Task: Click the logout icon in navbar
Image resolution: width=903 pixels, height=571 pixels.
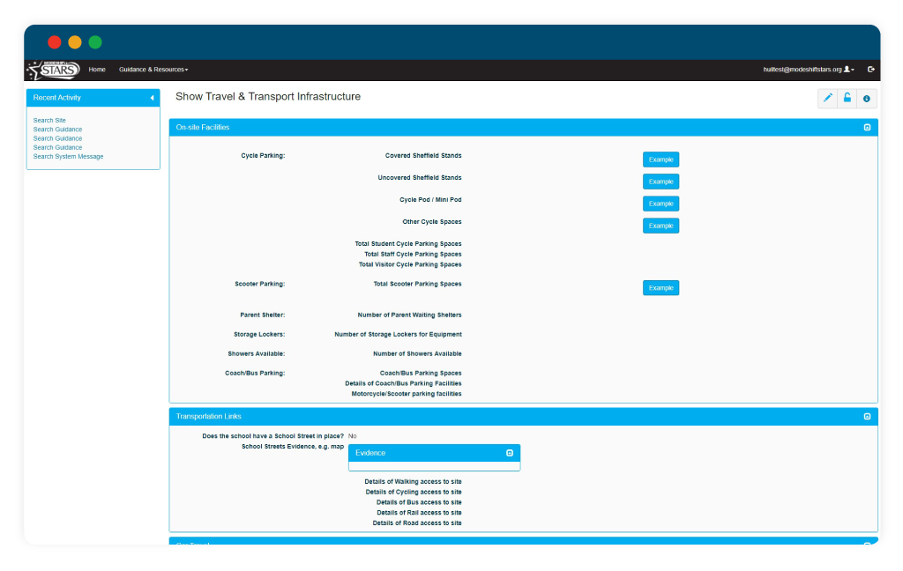Action: pyautogui.click(x=871, y=70)
